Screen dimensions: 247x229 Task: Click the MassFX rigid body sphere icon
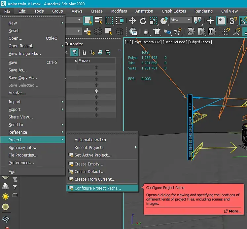tap(146, 32)
